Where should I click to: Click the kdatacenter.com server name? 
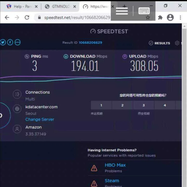coord(42,107)
